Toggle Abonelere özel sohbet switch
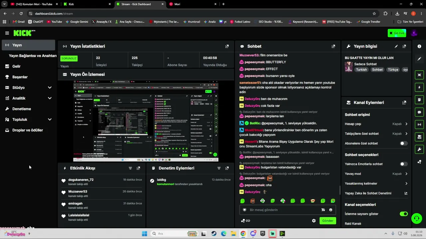This screenshot has height=239, width=426. pos(403,143)
